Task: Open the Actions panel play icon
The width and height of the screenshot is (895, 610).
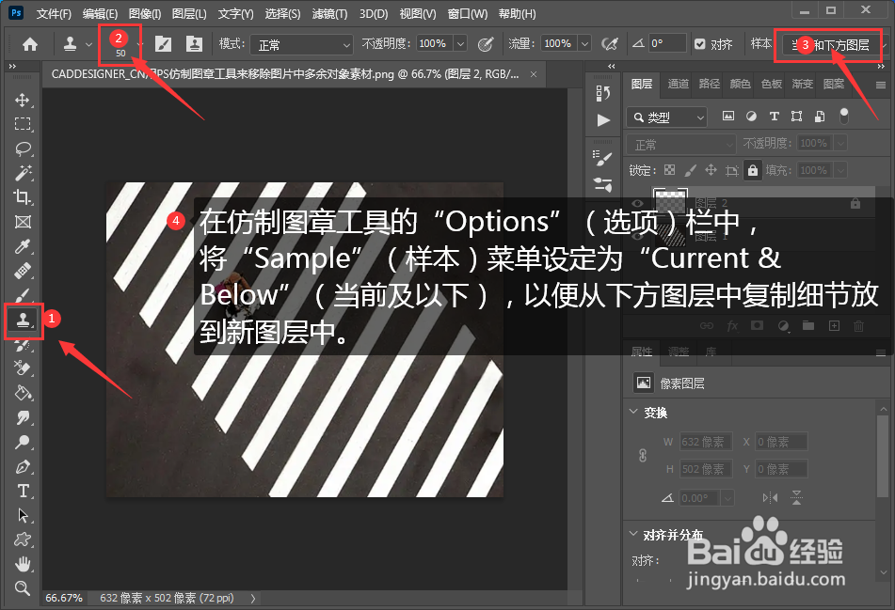Action: tap(603, 120)
